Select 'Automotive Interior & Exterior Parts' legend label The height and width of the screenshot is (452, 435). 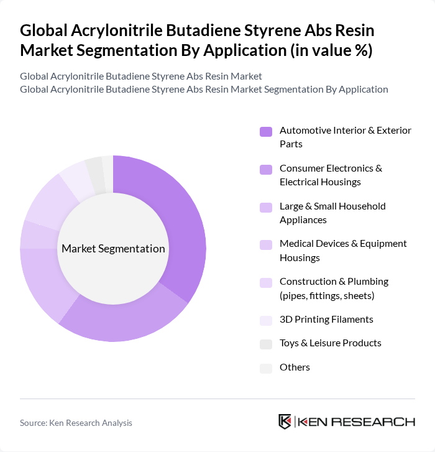click(x=346, y=137)
